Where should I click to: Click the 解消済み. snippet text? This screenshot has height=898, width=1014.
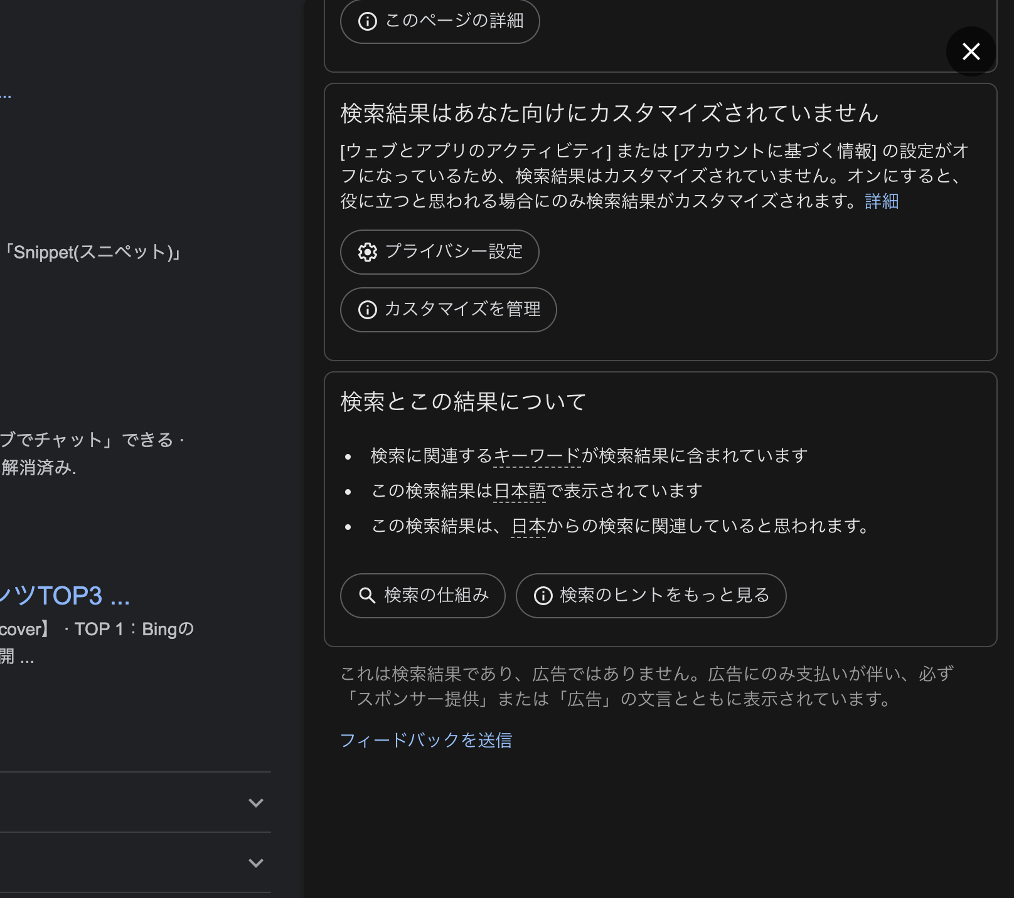(x=38, y=468)
